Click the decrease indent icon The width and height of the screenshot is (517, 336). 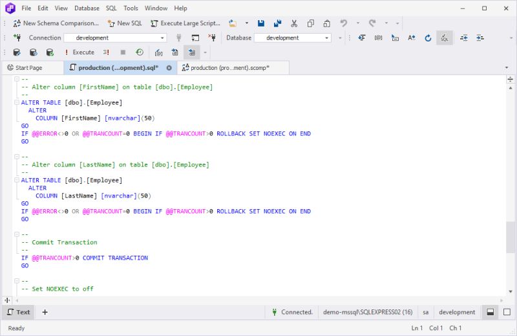tap(464, 38)
